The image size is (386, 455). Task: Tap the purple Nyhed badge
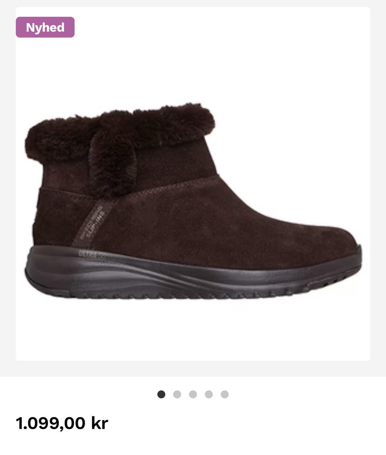[45, 27]
